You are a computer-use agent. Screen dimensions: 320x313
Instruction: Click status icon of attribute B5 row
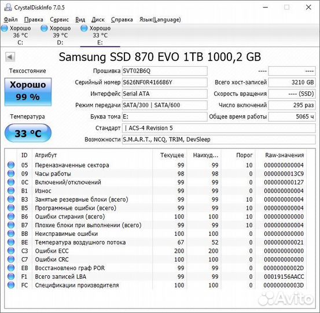(x=11, y=208)
